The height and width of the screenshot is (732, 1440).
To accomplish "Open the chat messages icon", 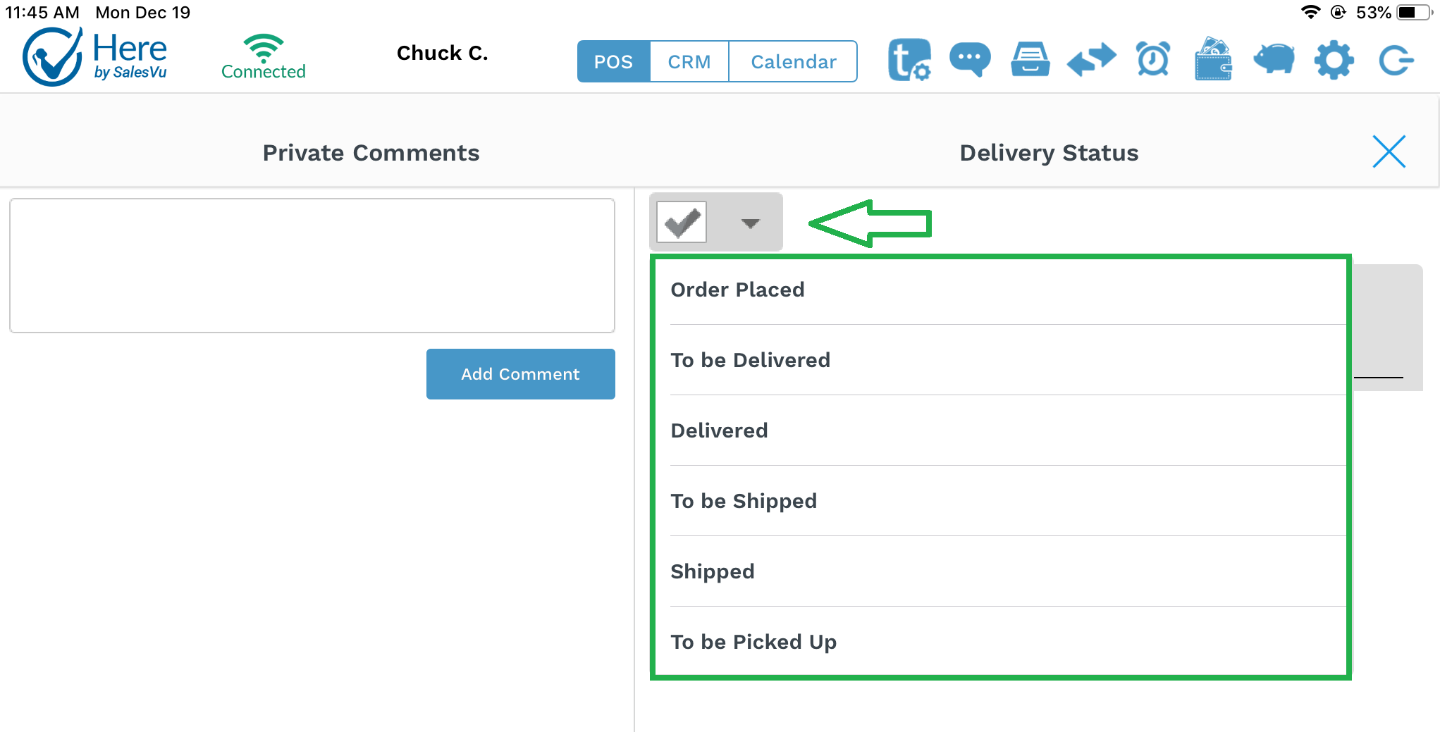I will tap(970, 60).
